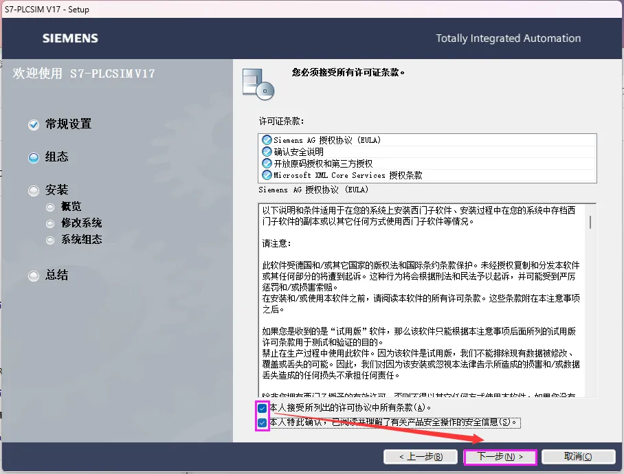This screenshot has height=474, width=624.
Task: Click the license text vertical scrollbar thumb
Action: (x=590, y=222)
